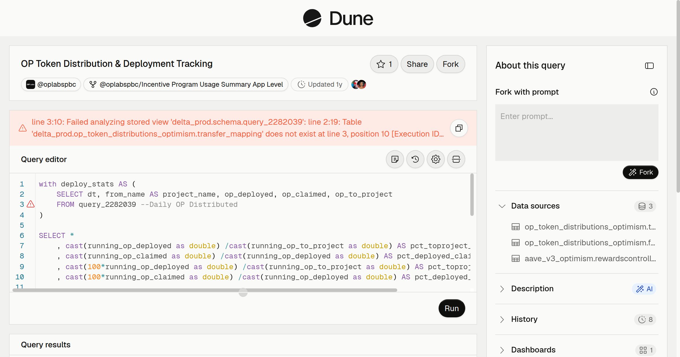Click the data sources count badge
680x357 pixels.
[645, 206]
